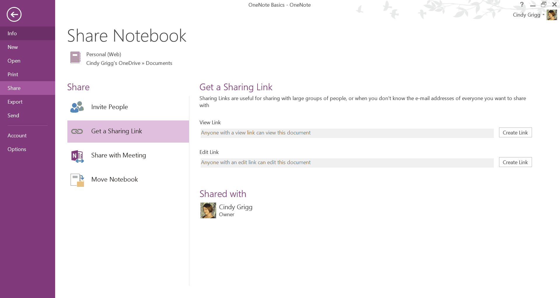
Task: Open the Info tab
Action: tap(27, 33)
